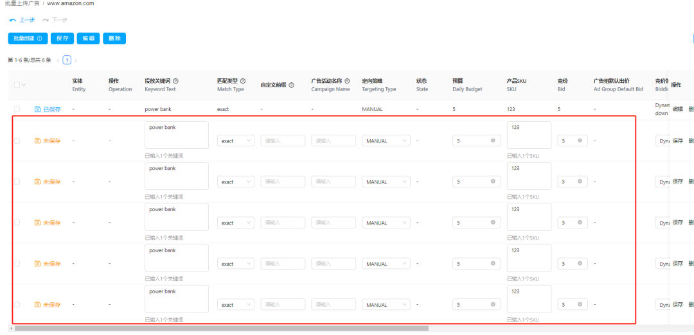Click Daily Budget input, third unsaved row
694x335 pixels.
(477, 223)
